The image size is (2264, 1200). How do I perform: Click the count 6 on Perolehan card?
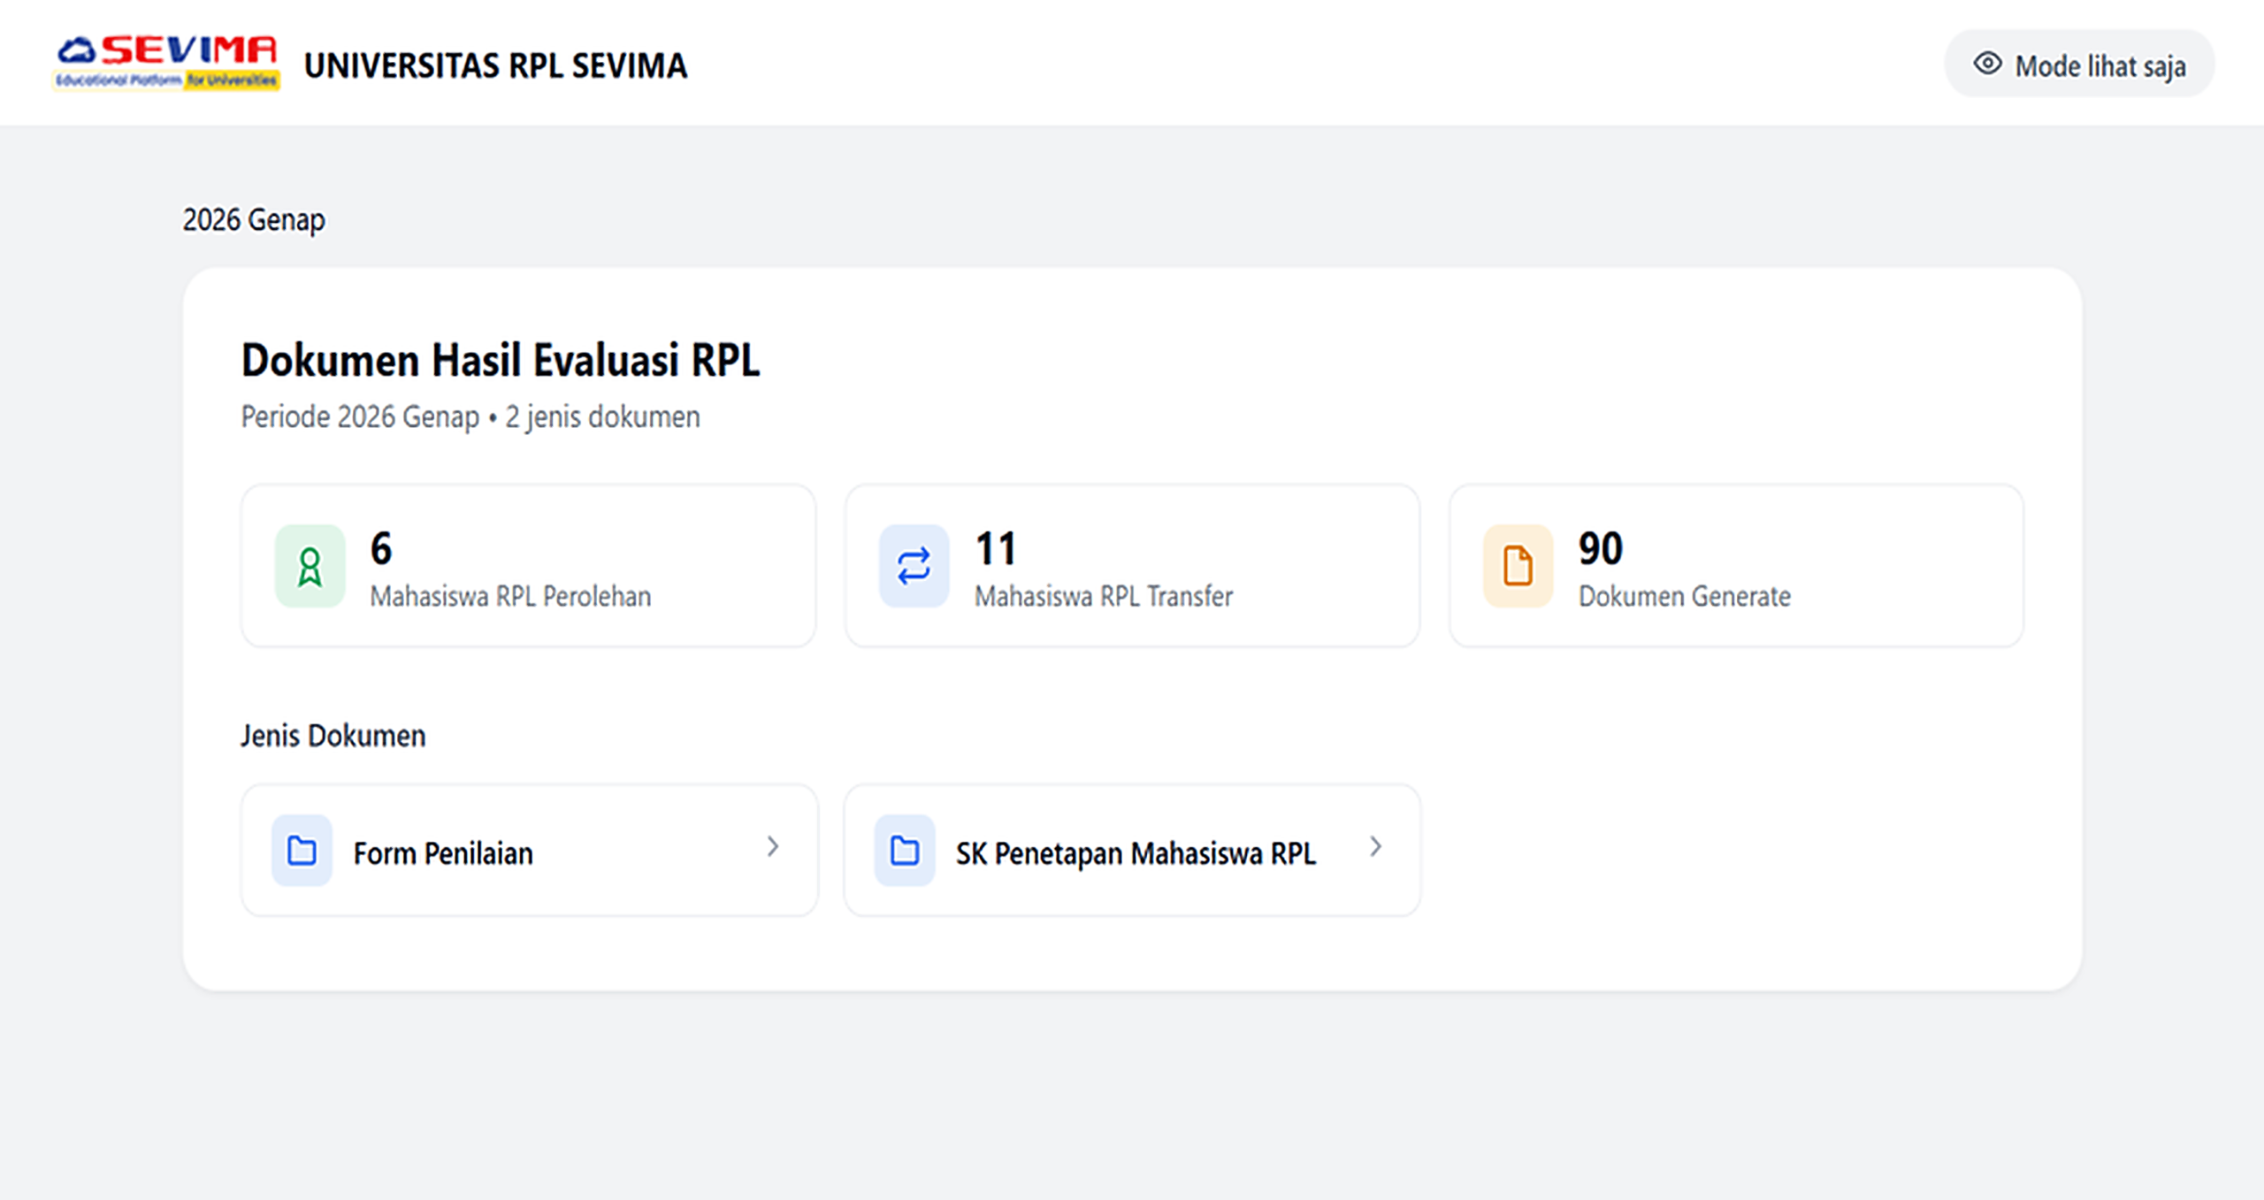click(x=381, y=548)
